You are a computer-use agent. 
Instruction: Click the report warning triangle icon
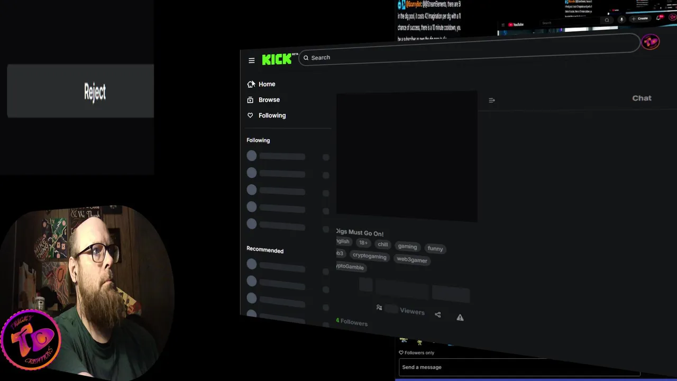click(460, 317)
